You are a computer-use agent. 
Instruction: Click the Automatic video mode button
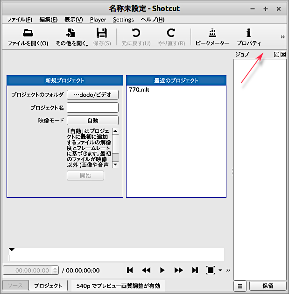tap(92, 121)
